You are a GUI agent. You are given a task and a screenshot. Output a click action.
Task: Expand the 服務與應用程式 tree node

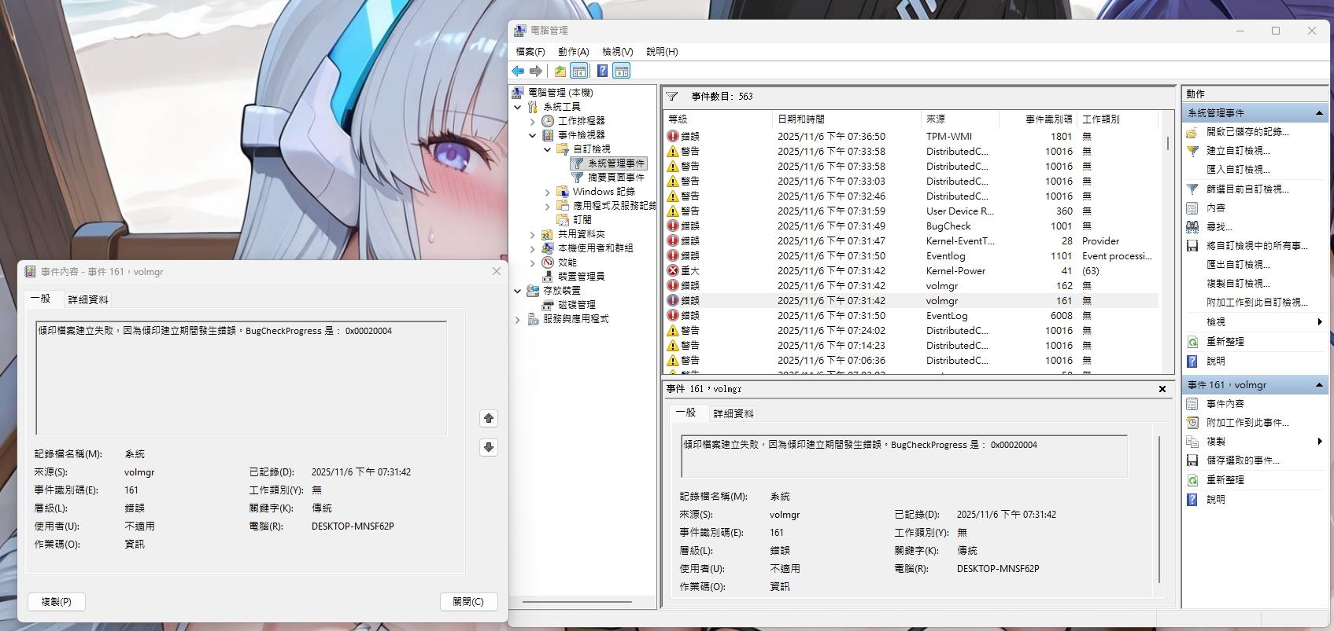518,319
